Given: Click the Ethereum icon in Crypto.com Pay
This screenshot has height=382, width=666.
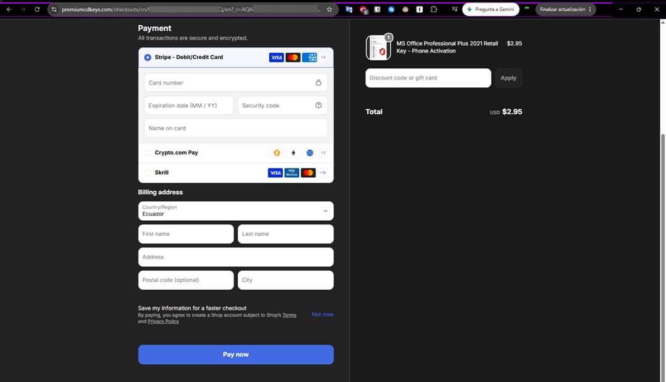Looking at the screenshot, I should point(293,153).
